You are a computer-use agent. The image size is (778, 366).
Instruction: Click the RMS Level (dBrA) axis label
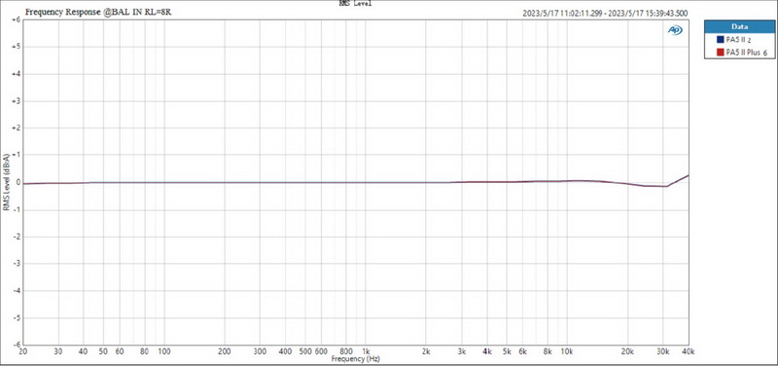click(6, 182)
